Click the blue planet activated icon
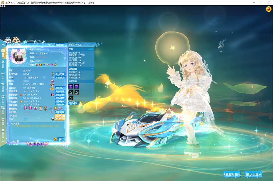 50,108
